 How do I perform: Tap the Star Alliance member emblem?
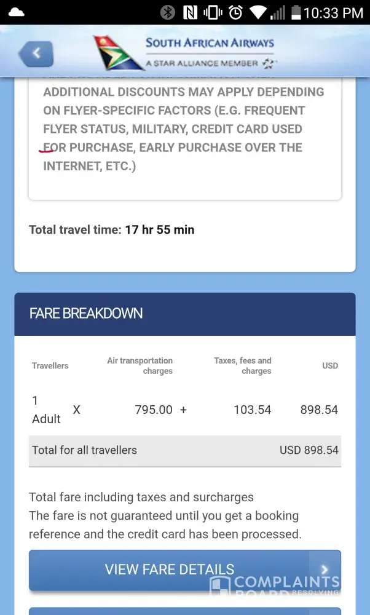click(268, 63)
